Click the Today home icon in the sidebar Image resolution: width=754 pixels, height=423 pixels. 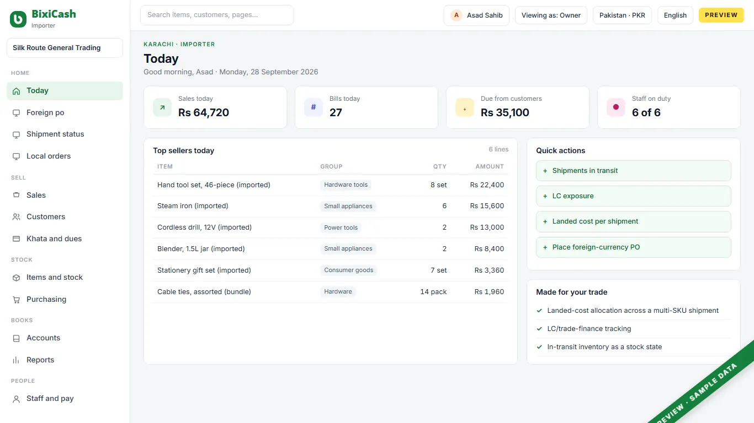(x=16, y=91)
